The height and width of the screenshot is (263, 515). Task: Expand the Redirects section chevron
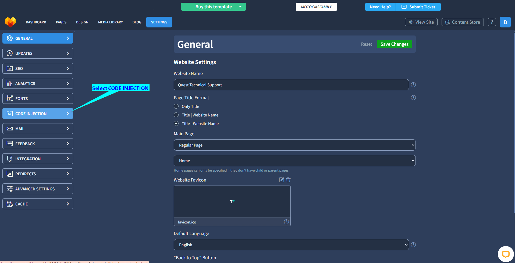pos(68,174)
